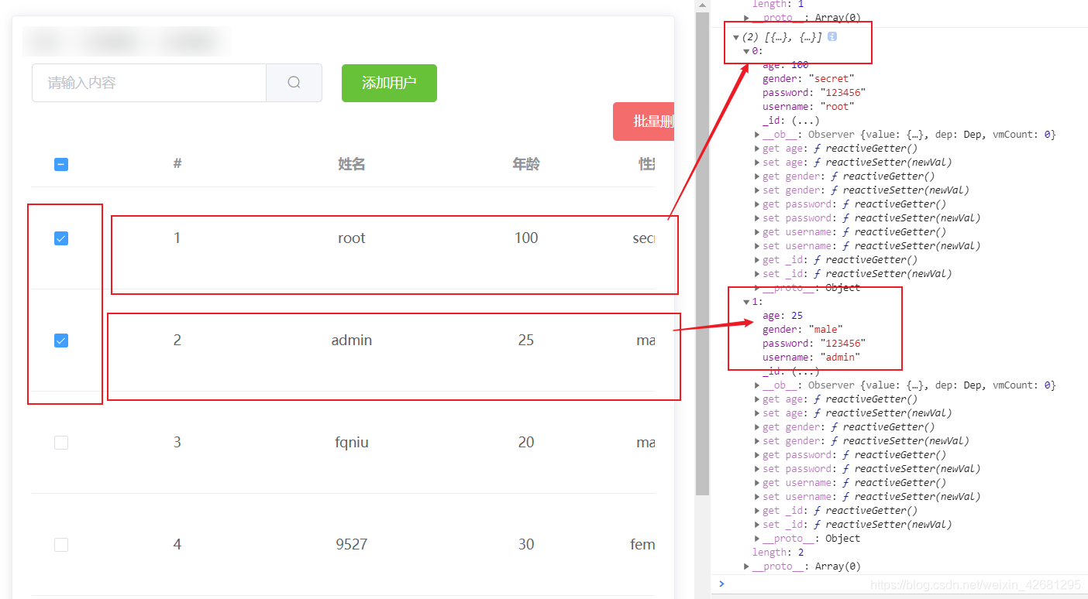Toggle the select-all checkbox in table header

61,164
